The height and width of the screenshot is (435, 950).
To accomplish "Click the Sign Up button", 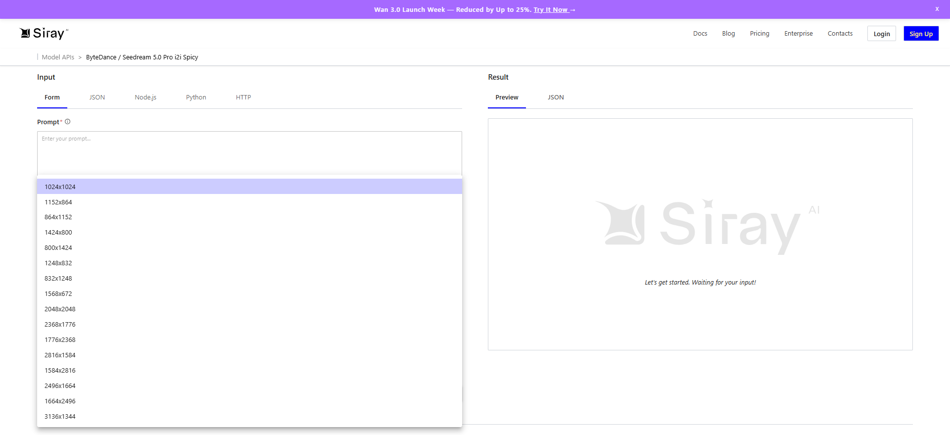I will click(921, 34).
